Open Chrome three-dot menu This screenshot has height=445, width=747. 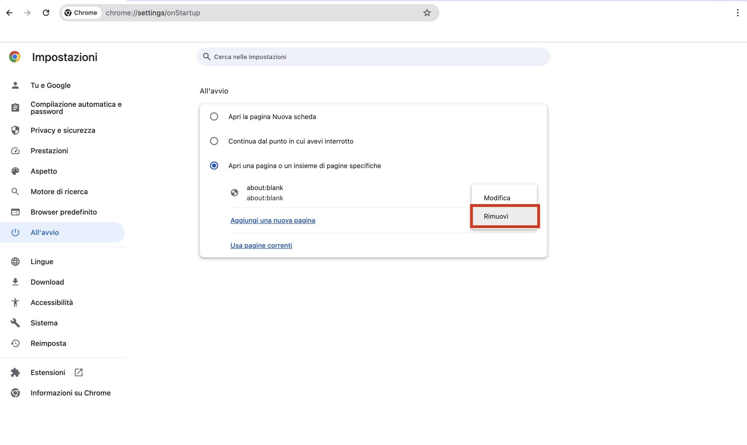point(738,13)
